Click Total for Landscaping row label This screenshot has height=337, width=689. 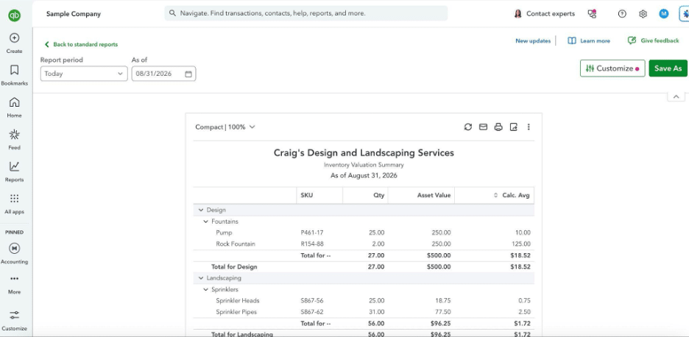pos(242,334)
